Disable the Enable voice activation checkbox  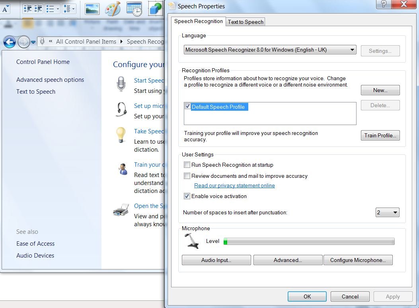[187, 196]
